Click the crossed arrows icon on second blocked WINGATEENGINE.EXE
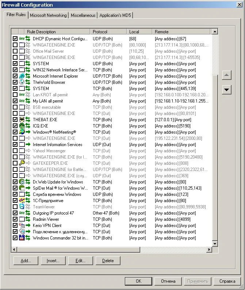Viewport: 245px width, 290px height. tap(28, 57)
